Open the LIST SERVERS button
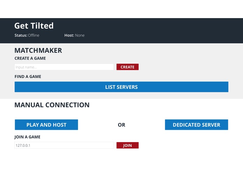243x172 pixels. tap(121, 87)
